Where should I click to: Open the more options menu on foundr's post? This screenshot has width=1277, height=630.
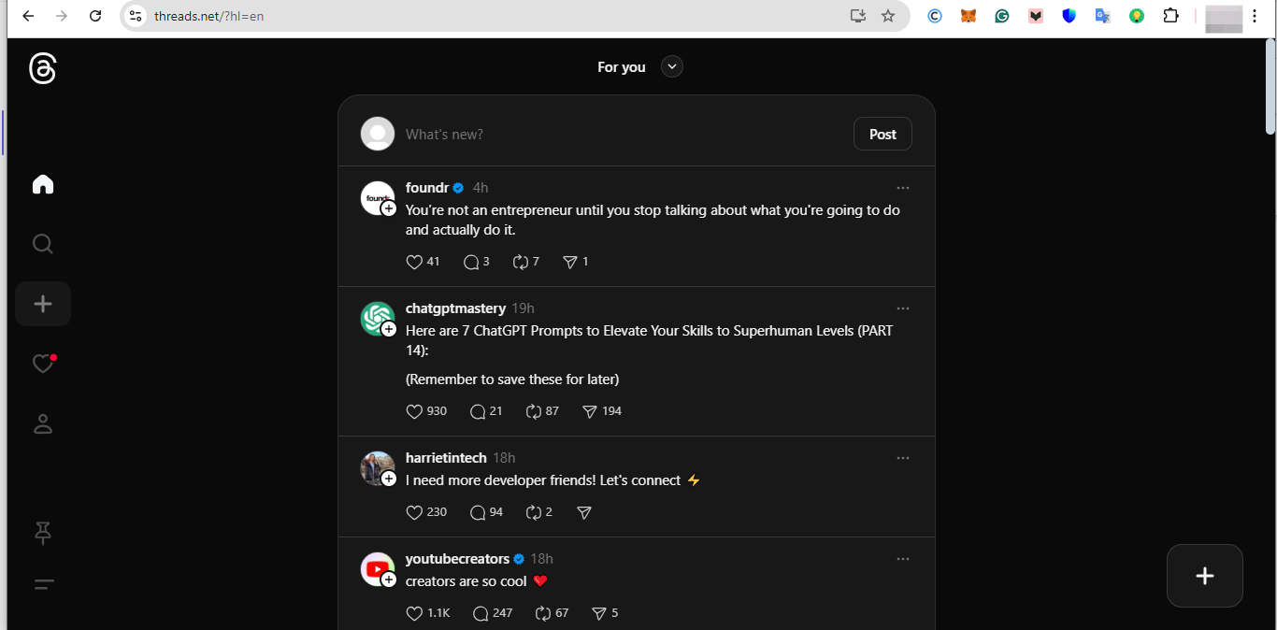[x=903, y=187]
